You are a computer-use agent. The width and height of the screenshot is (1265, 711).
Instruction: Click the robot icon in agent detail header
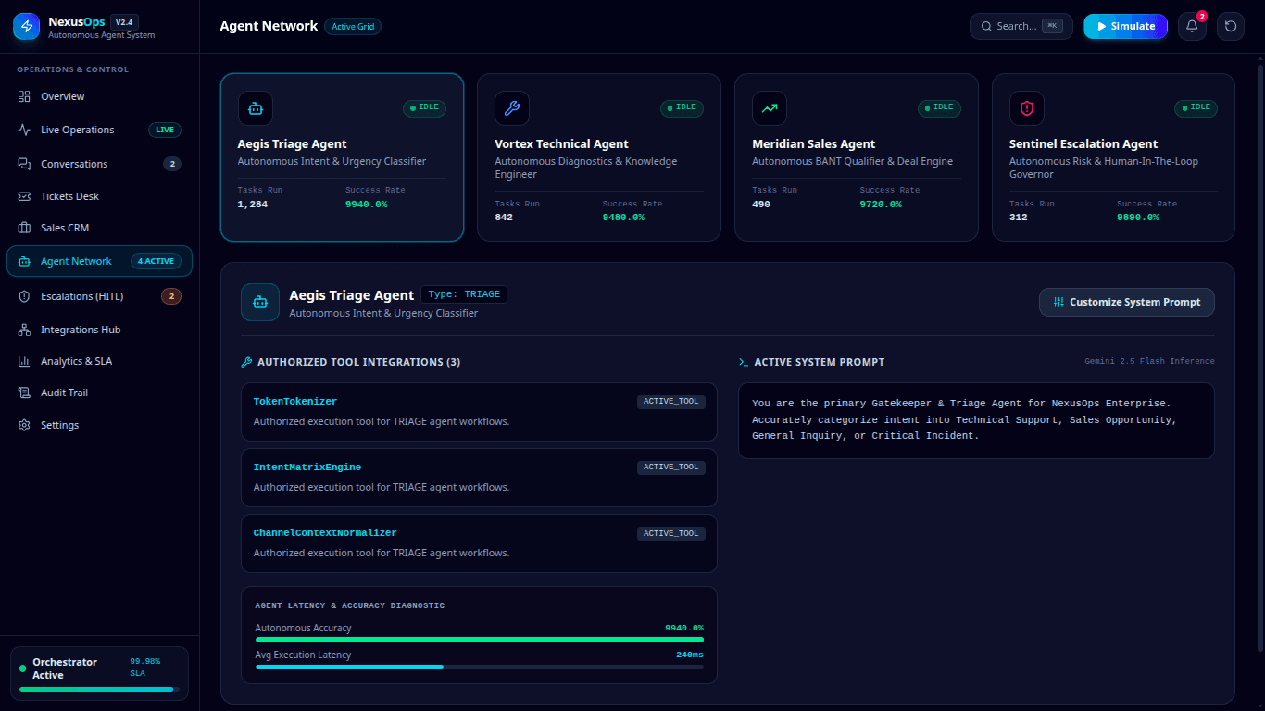point(260,302)
